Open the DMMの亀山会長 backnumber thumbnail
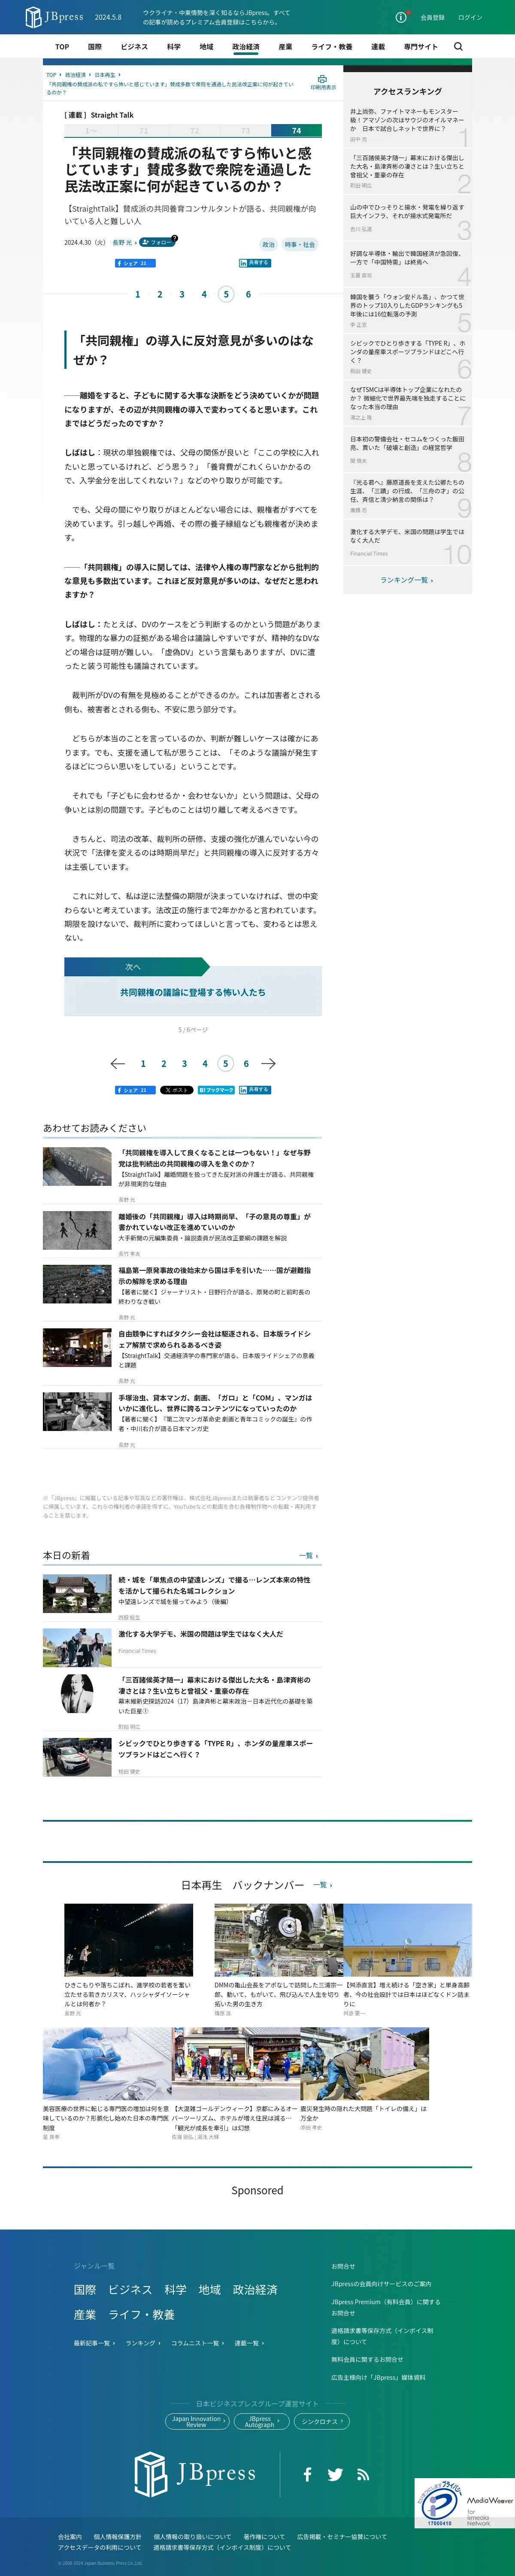Image resolution: width=515 pixels, height=2576 pixels. [279, 1940]
